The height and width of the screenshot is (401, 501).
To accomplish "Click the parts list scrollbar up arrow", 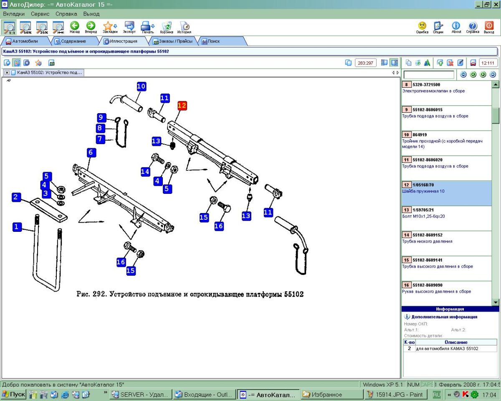I will pyautogui.click(x=496, y=84).
